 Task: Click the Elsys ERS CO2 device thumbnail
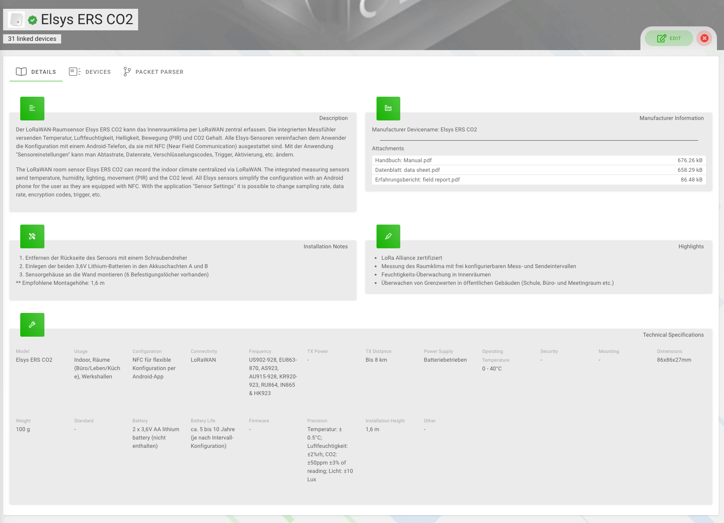pos(17,19)
